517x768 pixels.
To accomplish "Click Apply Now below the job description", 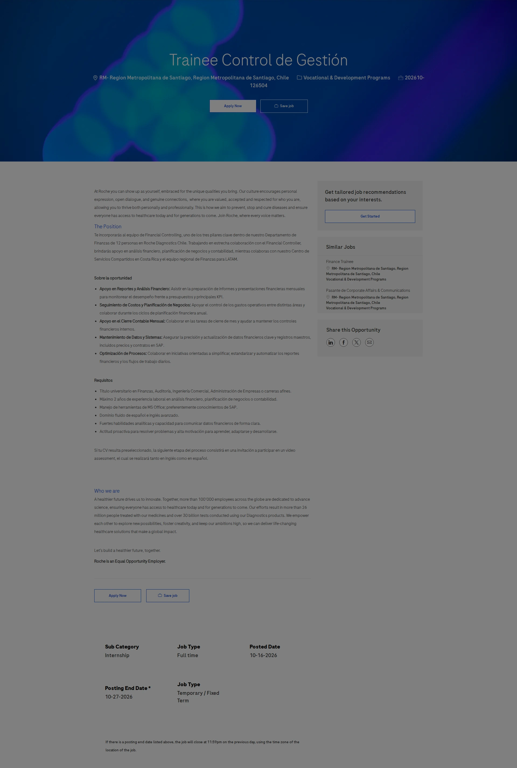I will pos(118,596).
